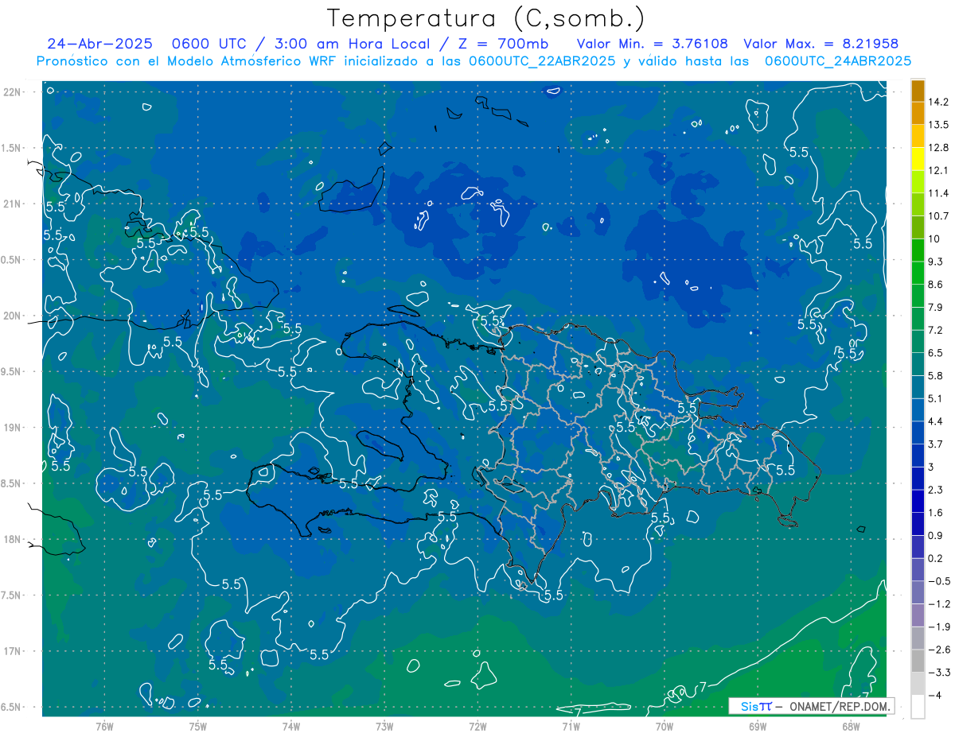Click the 'SisTT - ONAMET/REP.DOM.' credit box
This screenshot has height=737, width=955.
(x=812, y=705)
